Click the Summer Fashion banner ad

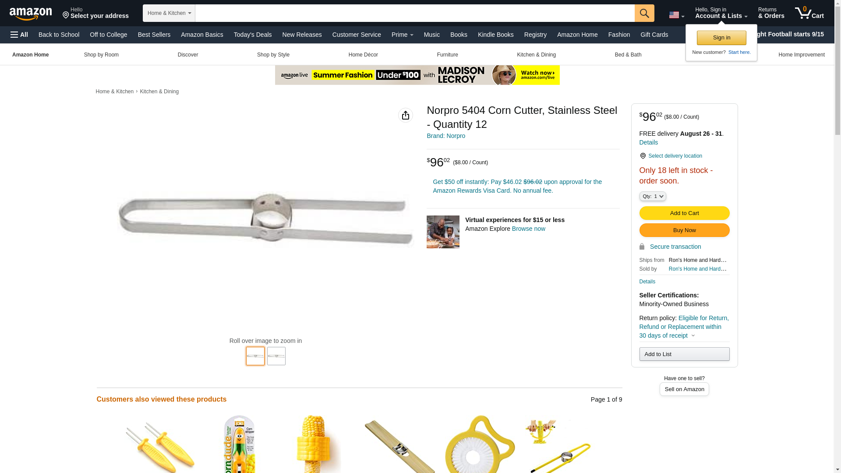click(x=417, y=75)
